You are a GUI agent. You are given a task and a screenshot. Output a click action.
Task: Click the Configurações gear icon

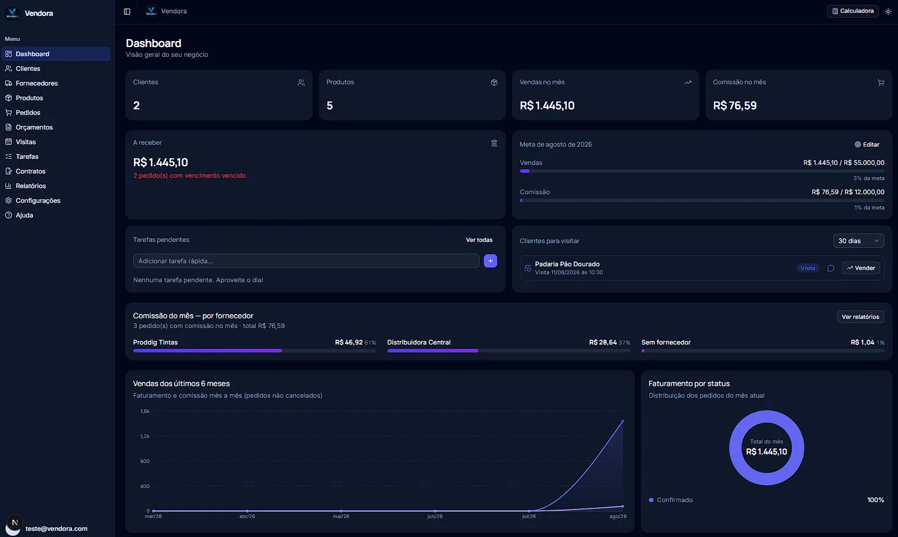(x=9, y=200)
